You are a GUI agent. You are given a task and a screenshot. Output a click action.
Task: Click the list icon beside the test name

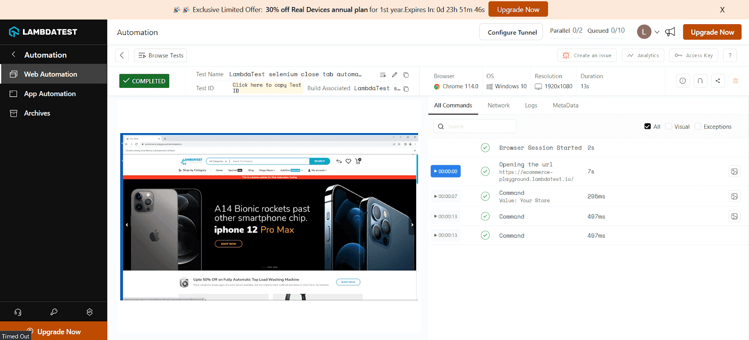pos(383,75)
